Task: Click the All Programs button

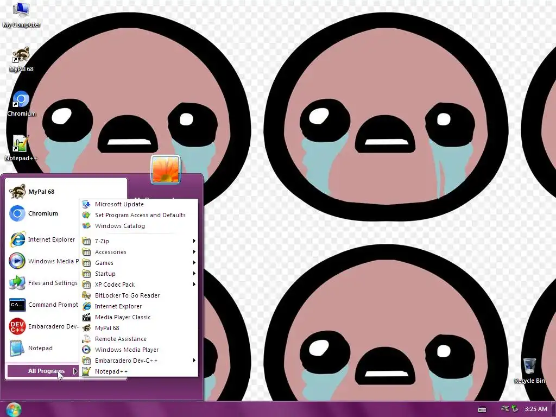Action: click(x=43, y=371)
